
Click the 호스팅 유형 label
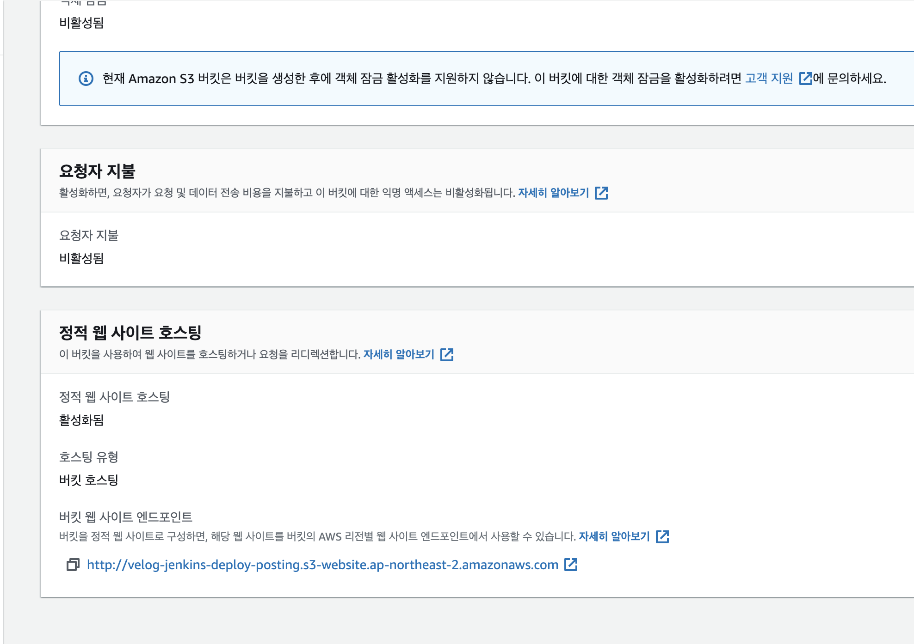tap(89, 457)
